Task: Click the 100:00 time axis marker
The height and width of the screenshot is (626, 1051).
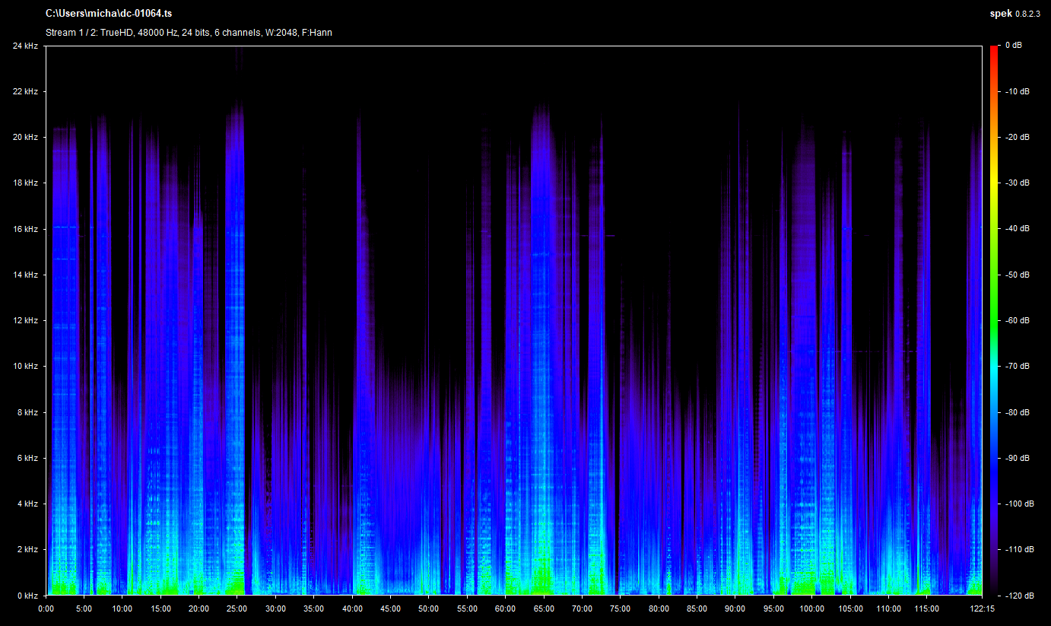Action: point(811,609)
